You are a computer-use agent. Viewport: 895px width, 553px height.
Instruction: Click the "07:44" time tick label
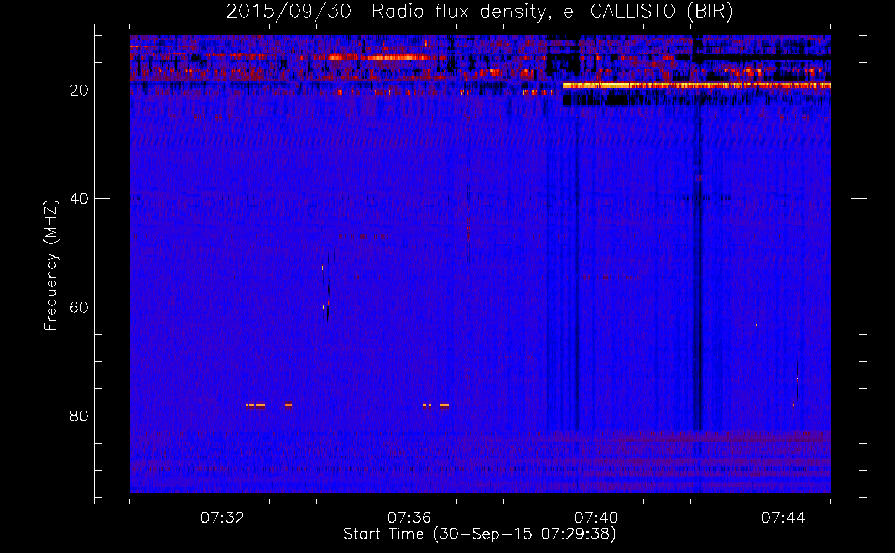point(783,518)
